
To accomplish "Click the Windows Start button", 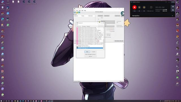I will click(x=1, y=101).
